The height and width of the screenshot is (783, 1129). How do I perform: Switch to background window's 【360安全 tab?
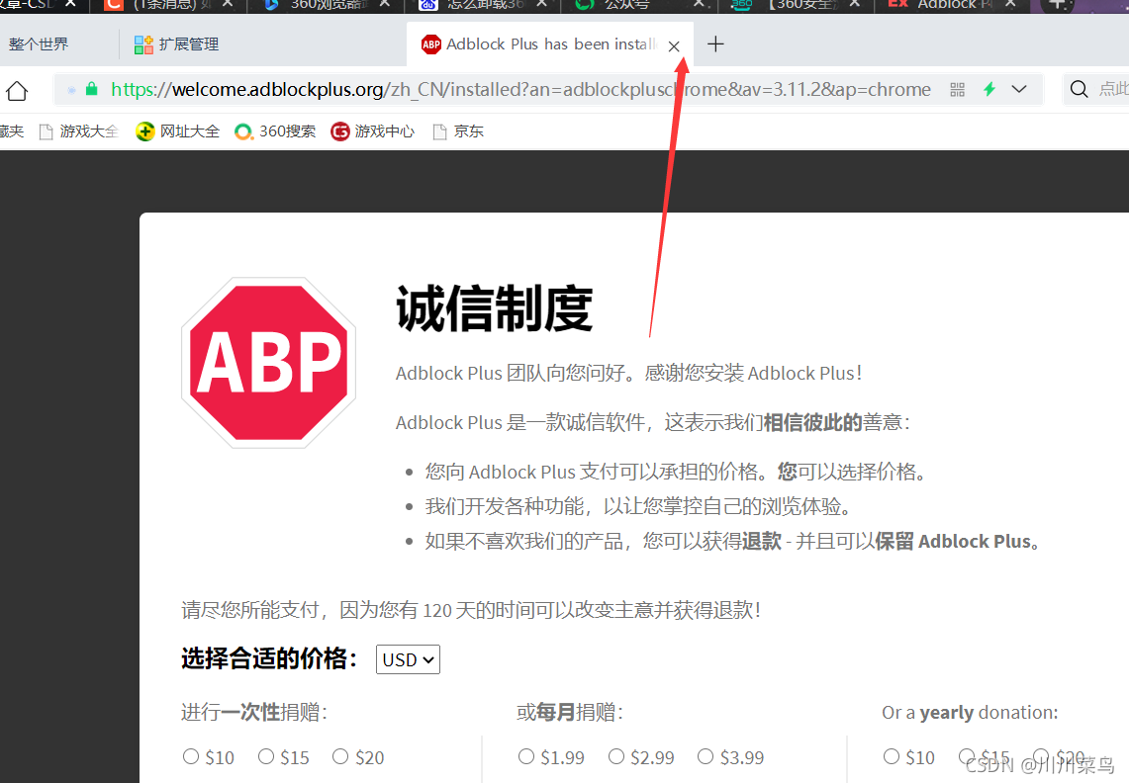pyautogui.click(x=795, y=5)
